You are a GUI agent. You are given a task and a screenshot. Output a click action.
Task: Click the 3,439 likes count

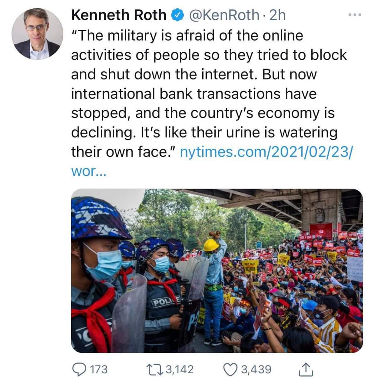point(256,369)
